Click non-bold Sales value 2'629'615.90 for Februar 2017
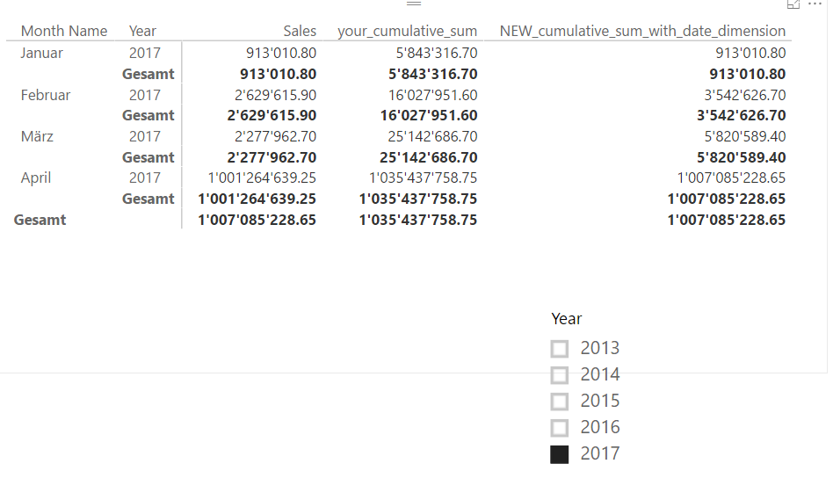Screen dimensions: 833x500 [275, 95]
